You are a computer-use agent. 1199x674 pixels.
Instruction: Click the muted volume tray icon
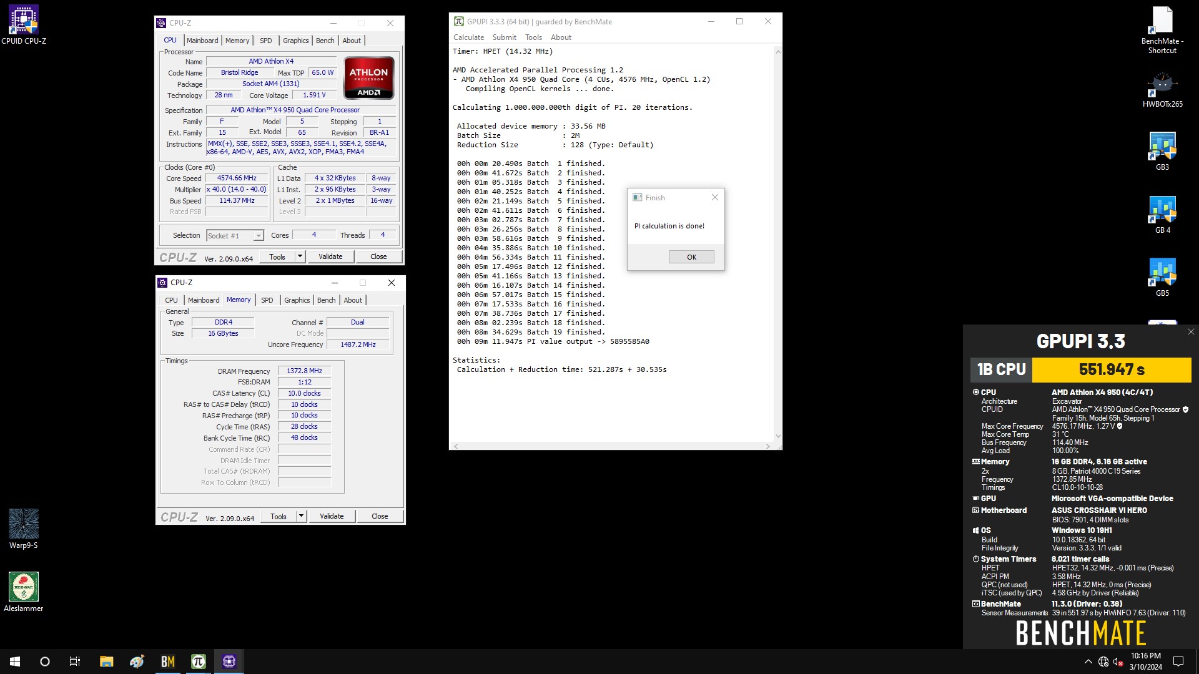pyautogui.click(x=1118, y=662)
